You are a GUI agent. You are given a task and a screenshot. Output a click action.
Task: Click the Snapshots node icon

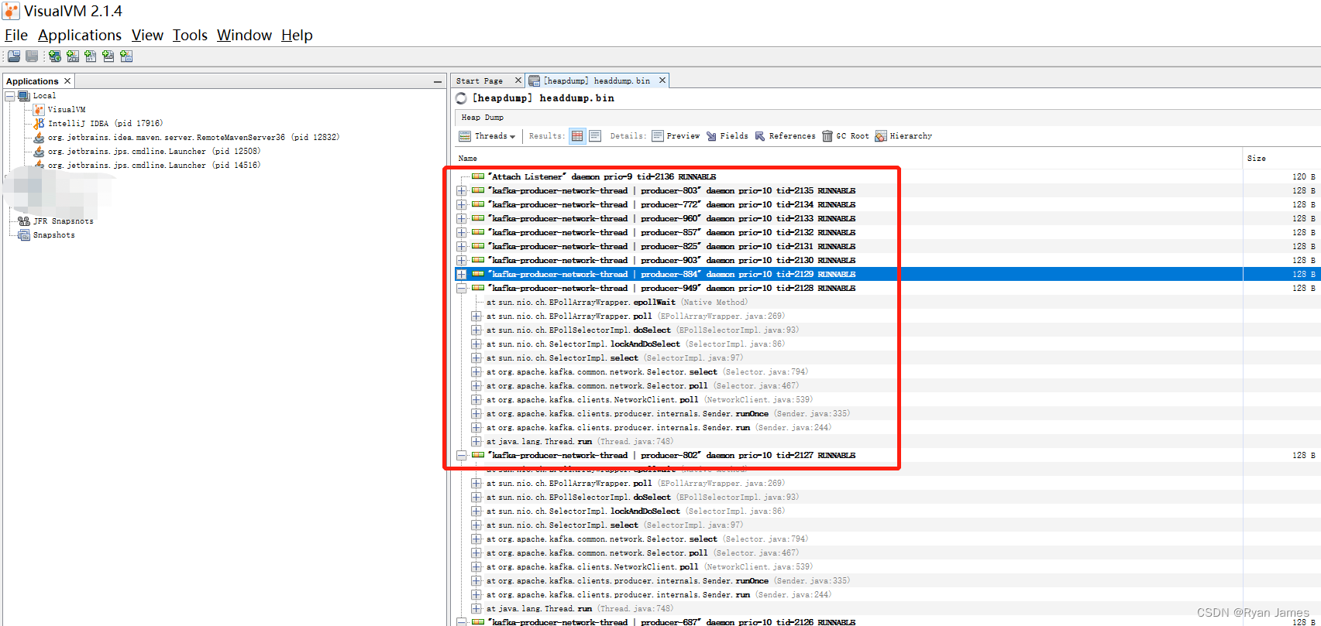(x=24, y=235)
